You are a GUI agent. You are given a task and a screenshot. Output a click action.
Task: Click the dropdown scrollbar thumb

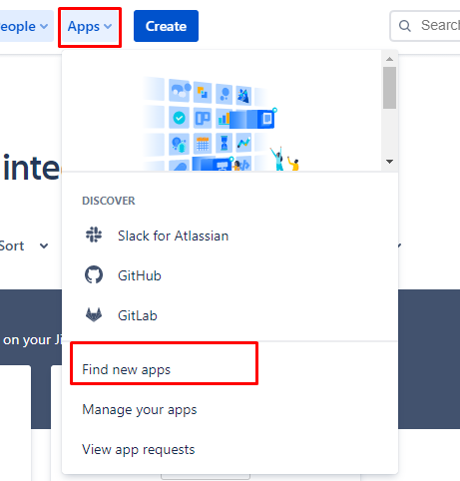point(389,88)
